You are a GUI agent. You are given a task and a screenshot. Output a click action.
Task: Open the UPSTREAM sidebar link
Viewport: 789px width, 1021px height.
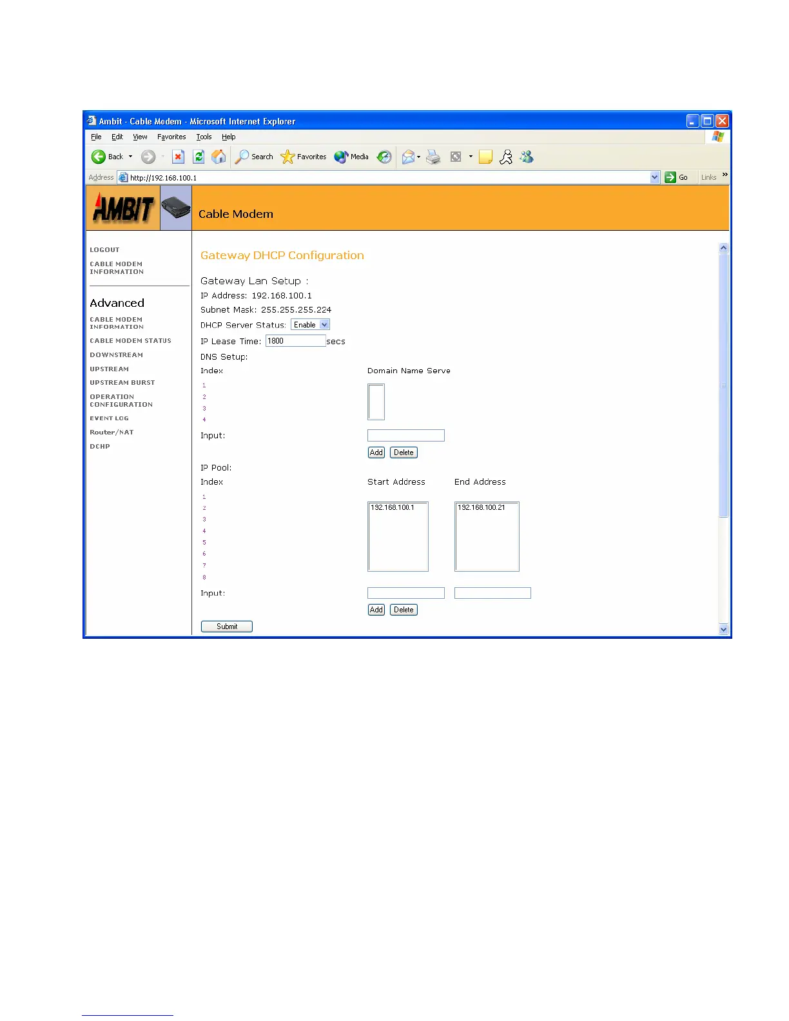click(x=109, y=369)
